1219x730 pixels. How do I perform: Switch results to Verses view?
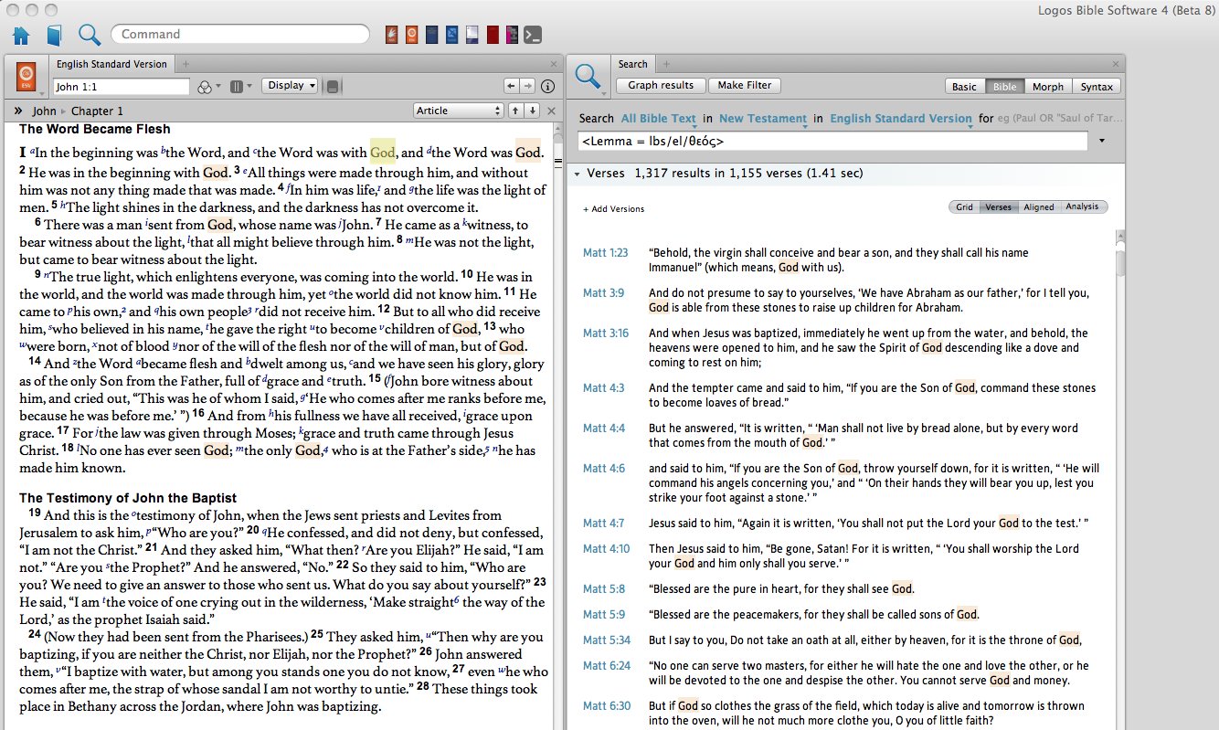point(998,207)
